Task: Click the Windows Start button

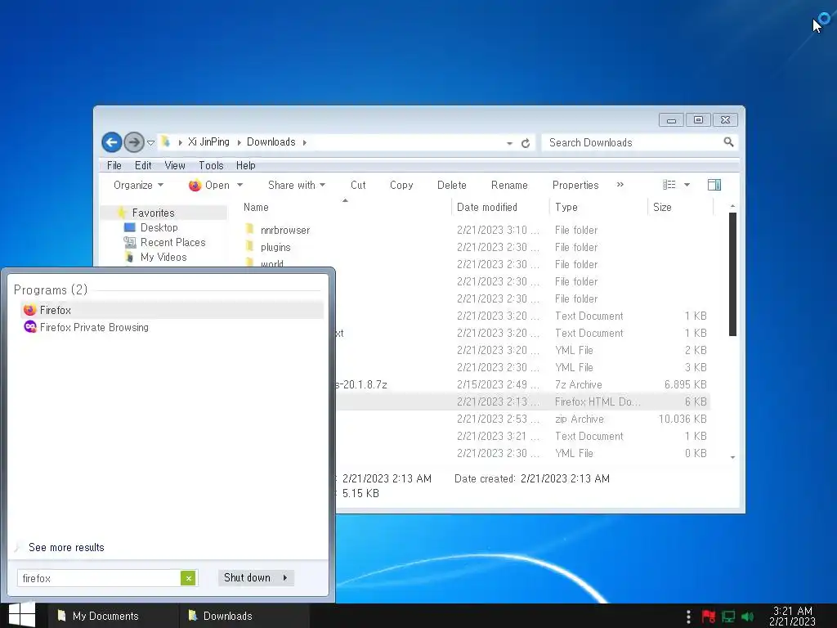Action: [x=22, y=616]
